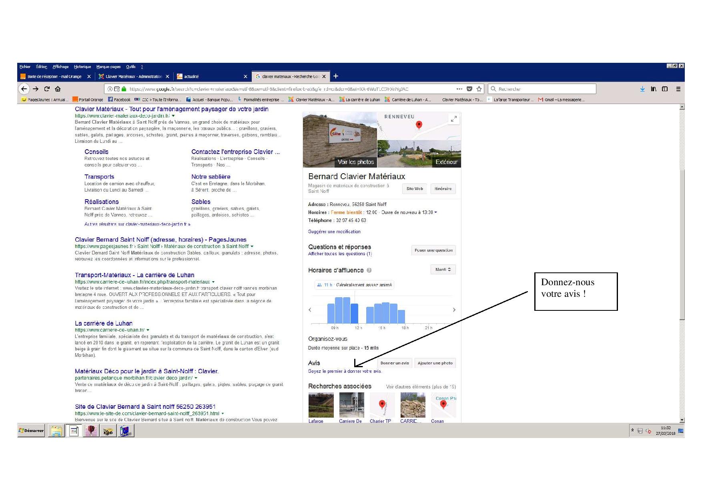This screenshot has width=702, height=496.
Task: Open the PagesJaunes bookmark
Action: pos(45,100)
